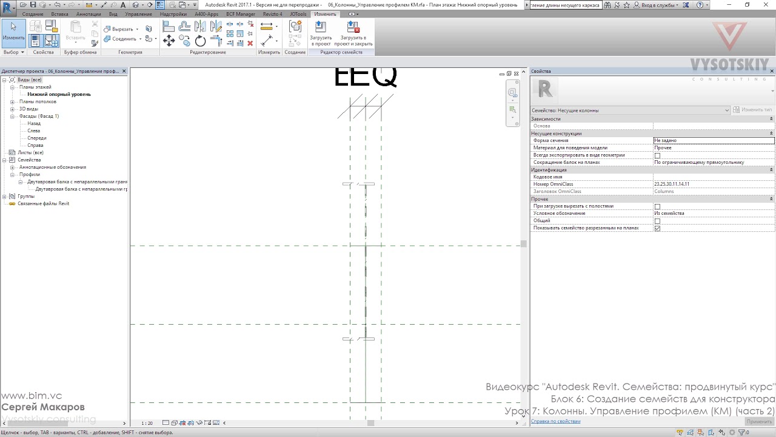776x437 pixels.
Task: Click the Справка по свойствам link
Action: [555, 421]
